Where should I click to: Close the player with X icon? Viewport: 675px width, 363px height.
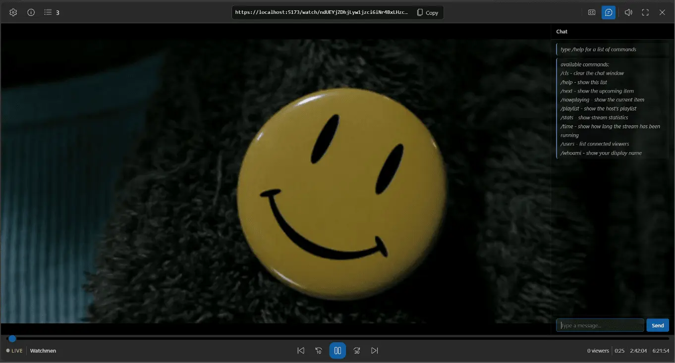662,12
